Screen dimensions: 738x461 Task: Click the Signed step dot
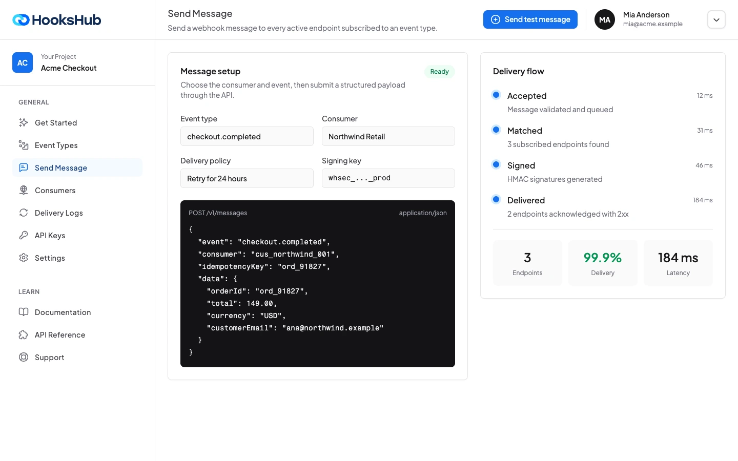(x=496, y=164)
